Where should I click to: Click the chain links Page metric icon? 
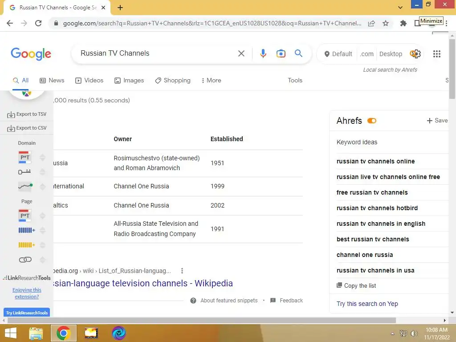25,260
